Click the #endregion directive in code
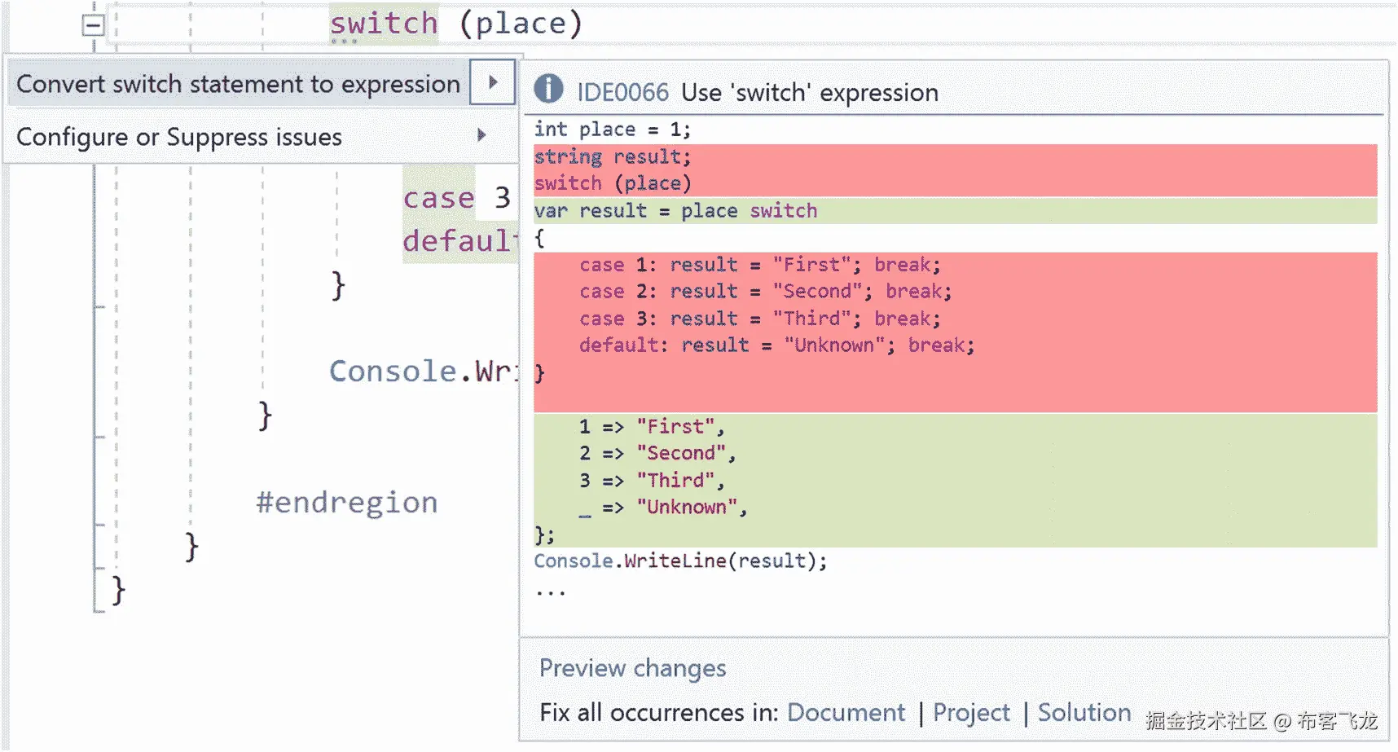Image resolution: width=1398 pixels, height=752 pixels. click(x=347, y=503)
